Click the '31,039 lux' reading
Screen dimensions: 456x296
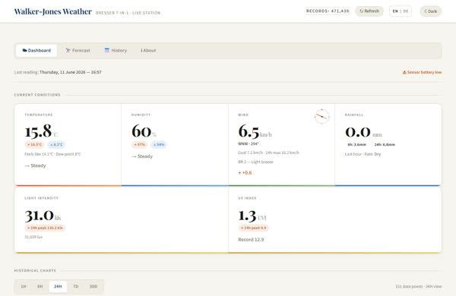pyautogui.click(x=33, y=237)
